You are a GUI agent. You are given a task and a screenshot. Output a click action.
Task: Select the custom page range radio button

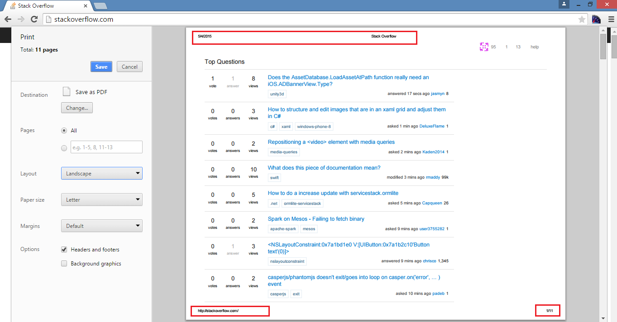pyautogui.click(x=64, y=147)
